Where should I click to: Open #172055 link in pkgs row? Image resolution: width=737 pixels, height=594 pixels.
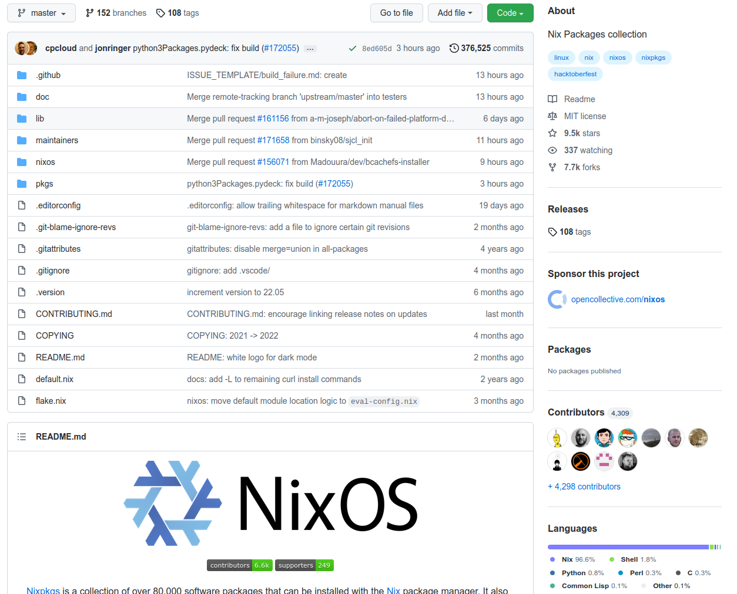tap(334, 184)
